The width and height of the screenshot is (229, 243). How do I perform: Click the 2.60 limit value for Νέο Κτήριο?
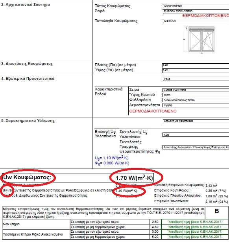pyautogui.click(x=155, y=222)
